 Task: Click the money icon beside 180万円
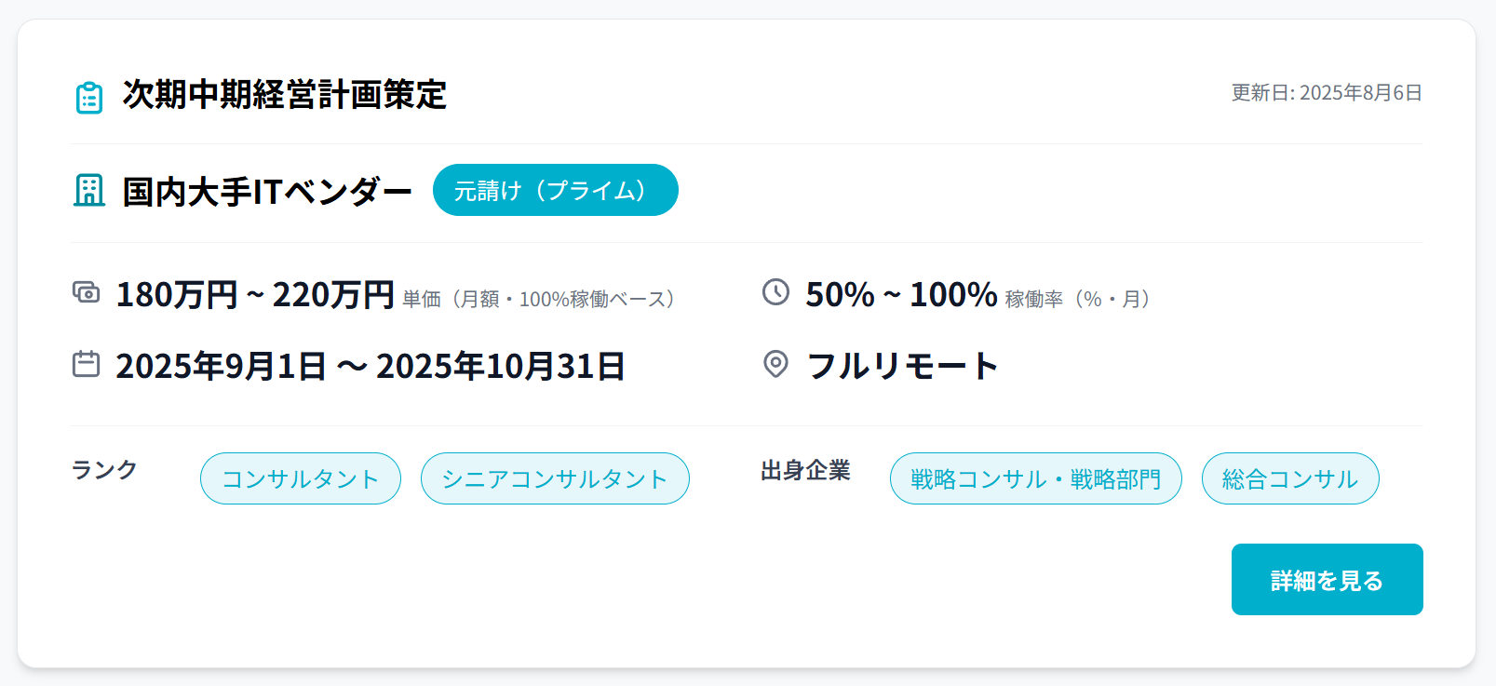click(x=87, y=292)
